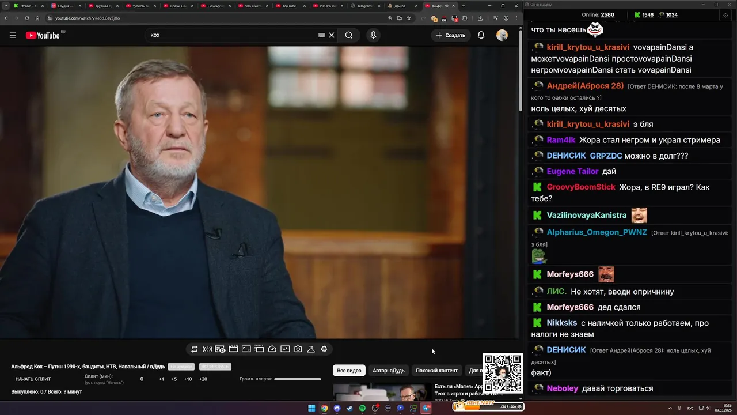Image resolution: width=737 pixels, height=415 pixels.
Task: Bookmark this page with the star icon
Action: [x=409, y=18]
